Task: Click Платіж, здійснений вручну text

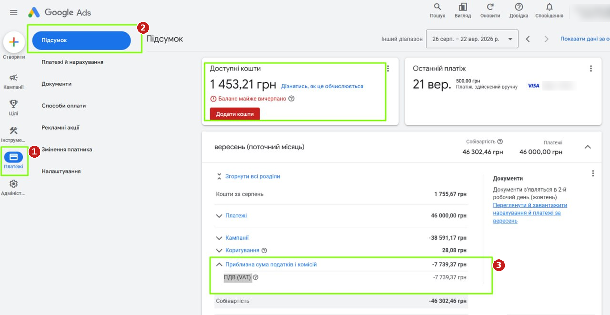Action: [487, 87]
